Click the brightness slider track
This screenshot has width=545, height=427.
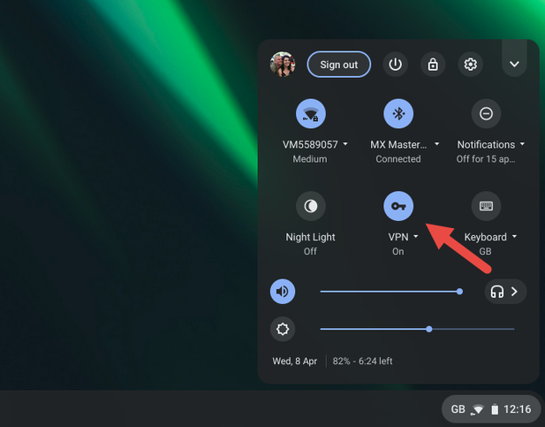(x=417, y=329)
